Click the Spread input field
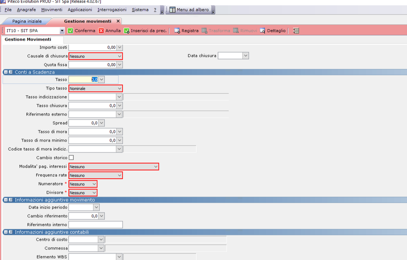 click(84, 123)
